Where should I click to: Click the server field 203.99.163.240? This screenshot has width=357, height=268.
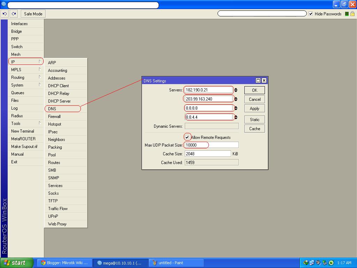pyautogui.click(x=209, y=99)
